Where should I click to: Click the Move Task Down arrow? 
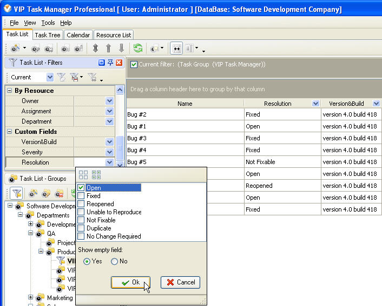[121, 48]
